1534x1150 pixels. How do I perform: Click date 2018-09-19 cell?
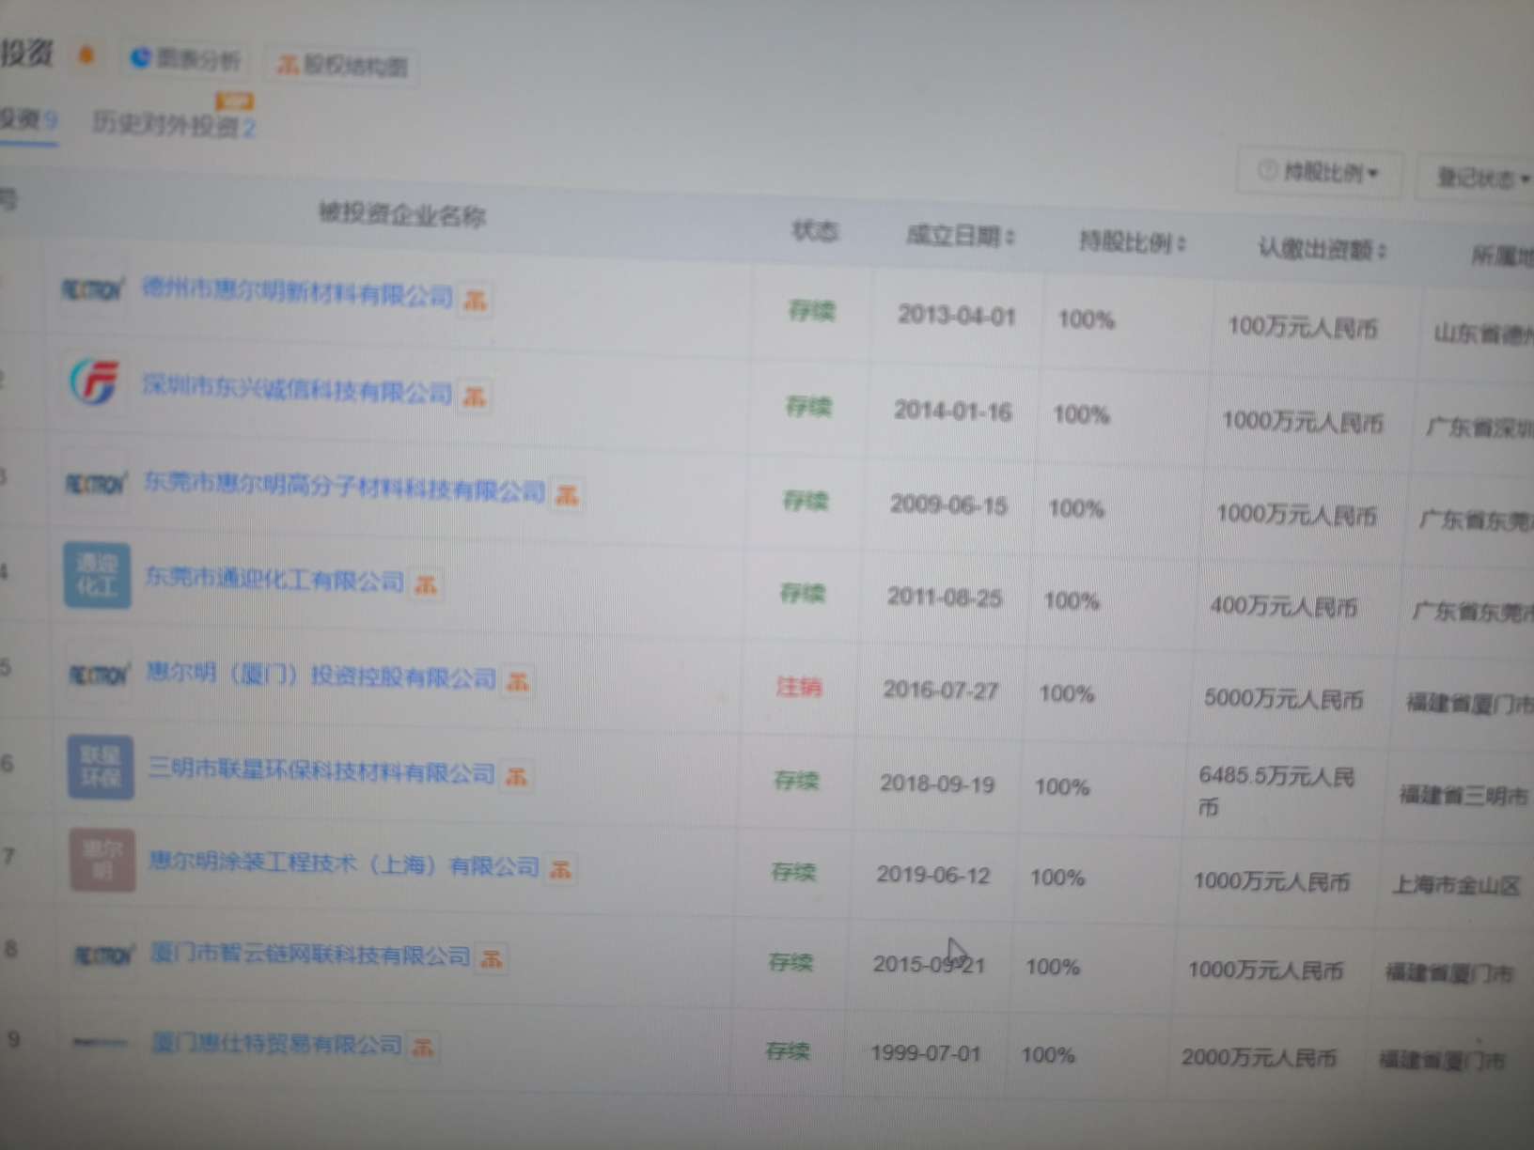(x=937, y=783)
